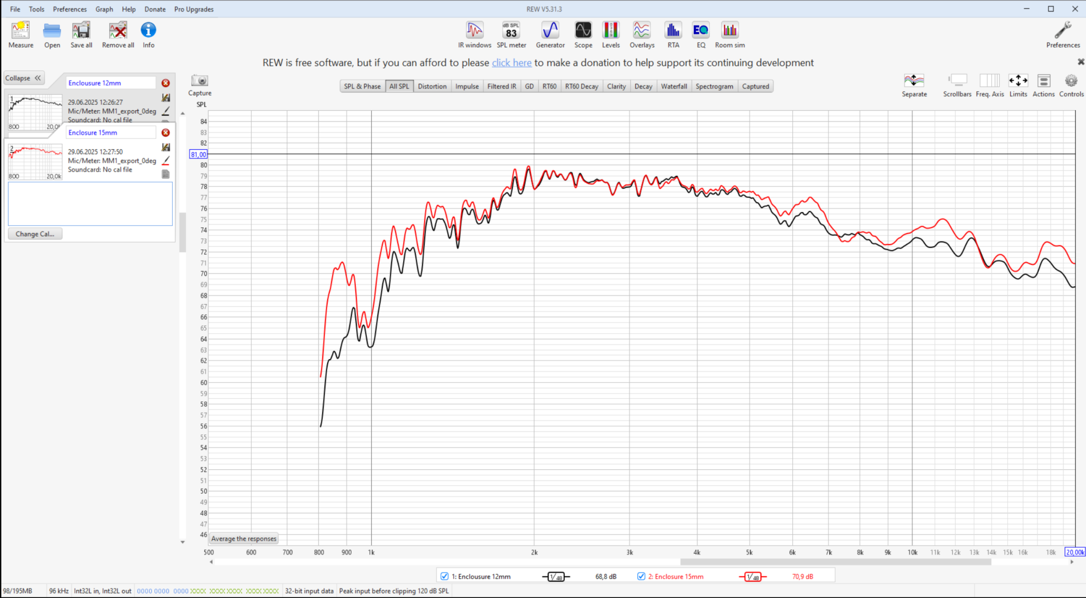
Task: Click notes page icon for Enclosure 15mm
Action: coord(165,174)
